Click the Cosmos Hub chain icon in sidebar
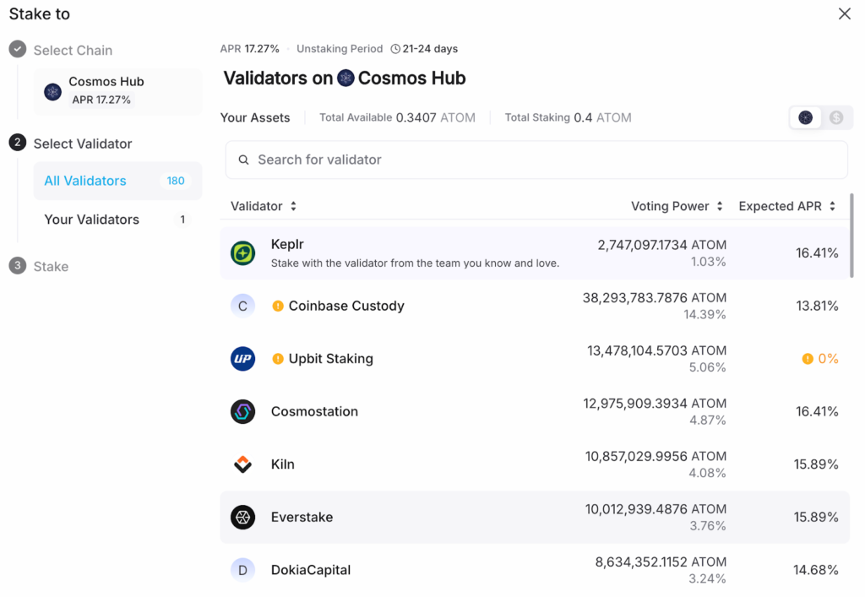865x597 pixels. click(53, 91)
